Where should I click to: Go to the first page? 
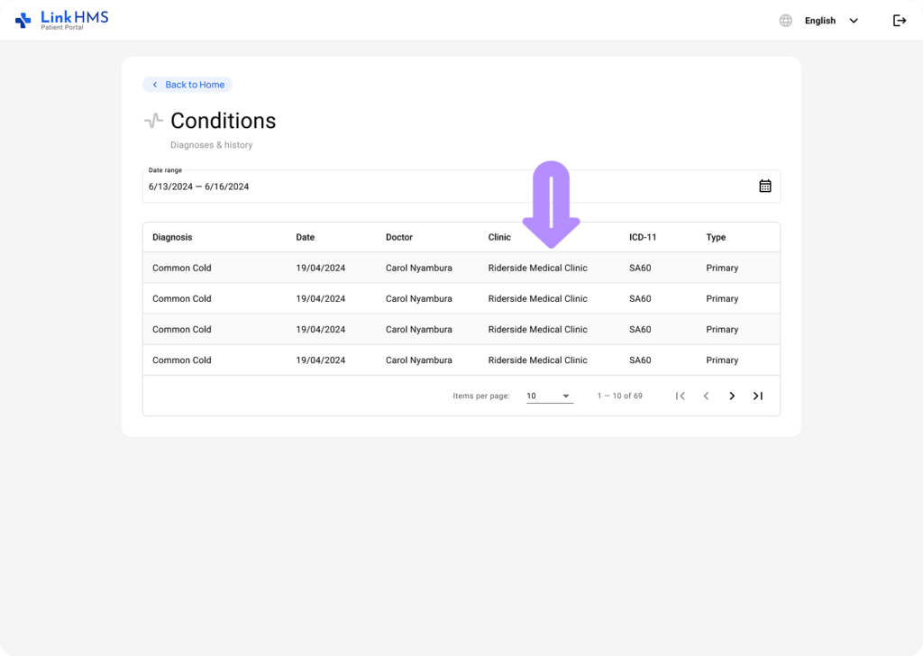(x=680, y=396)
